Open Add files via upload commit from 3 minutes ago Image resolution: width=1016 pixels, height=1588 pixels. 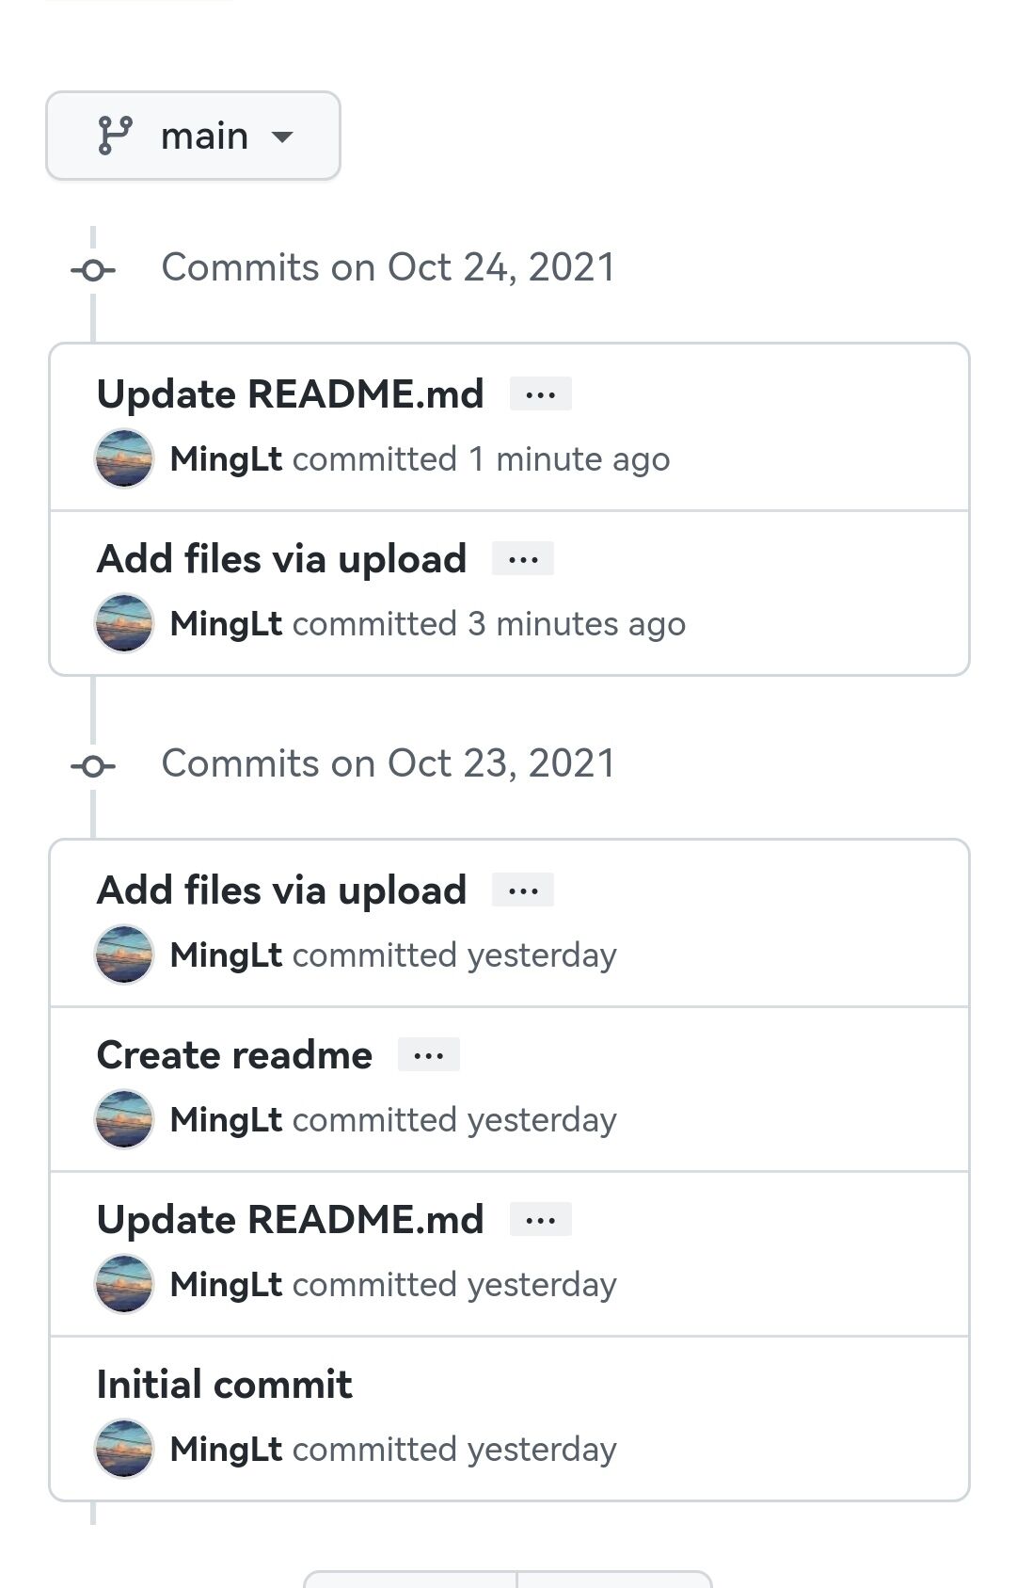click(281, 559)
